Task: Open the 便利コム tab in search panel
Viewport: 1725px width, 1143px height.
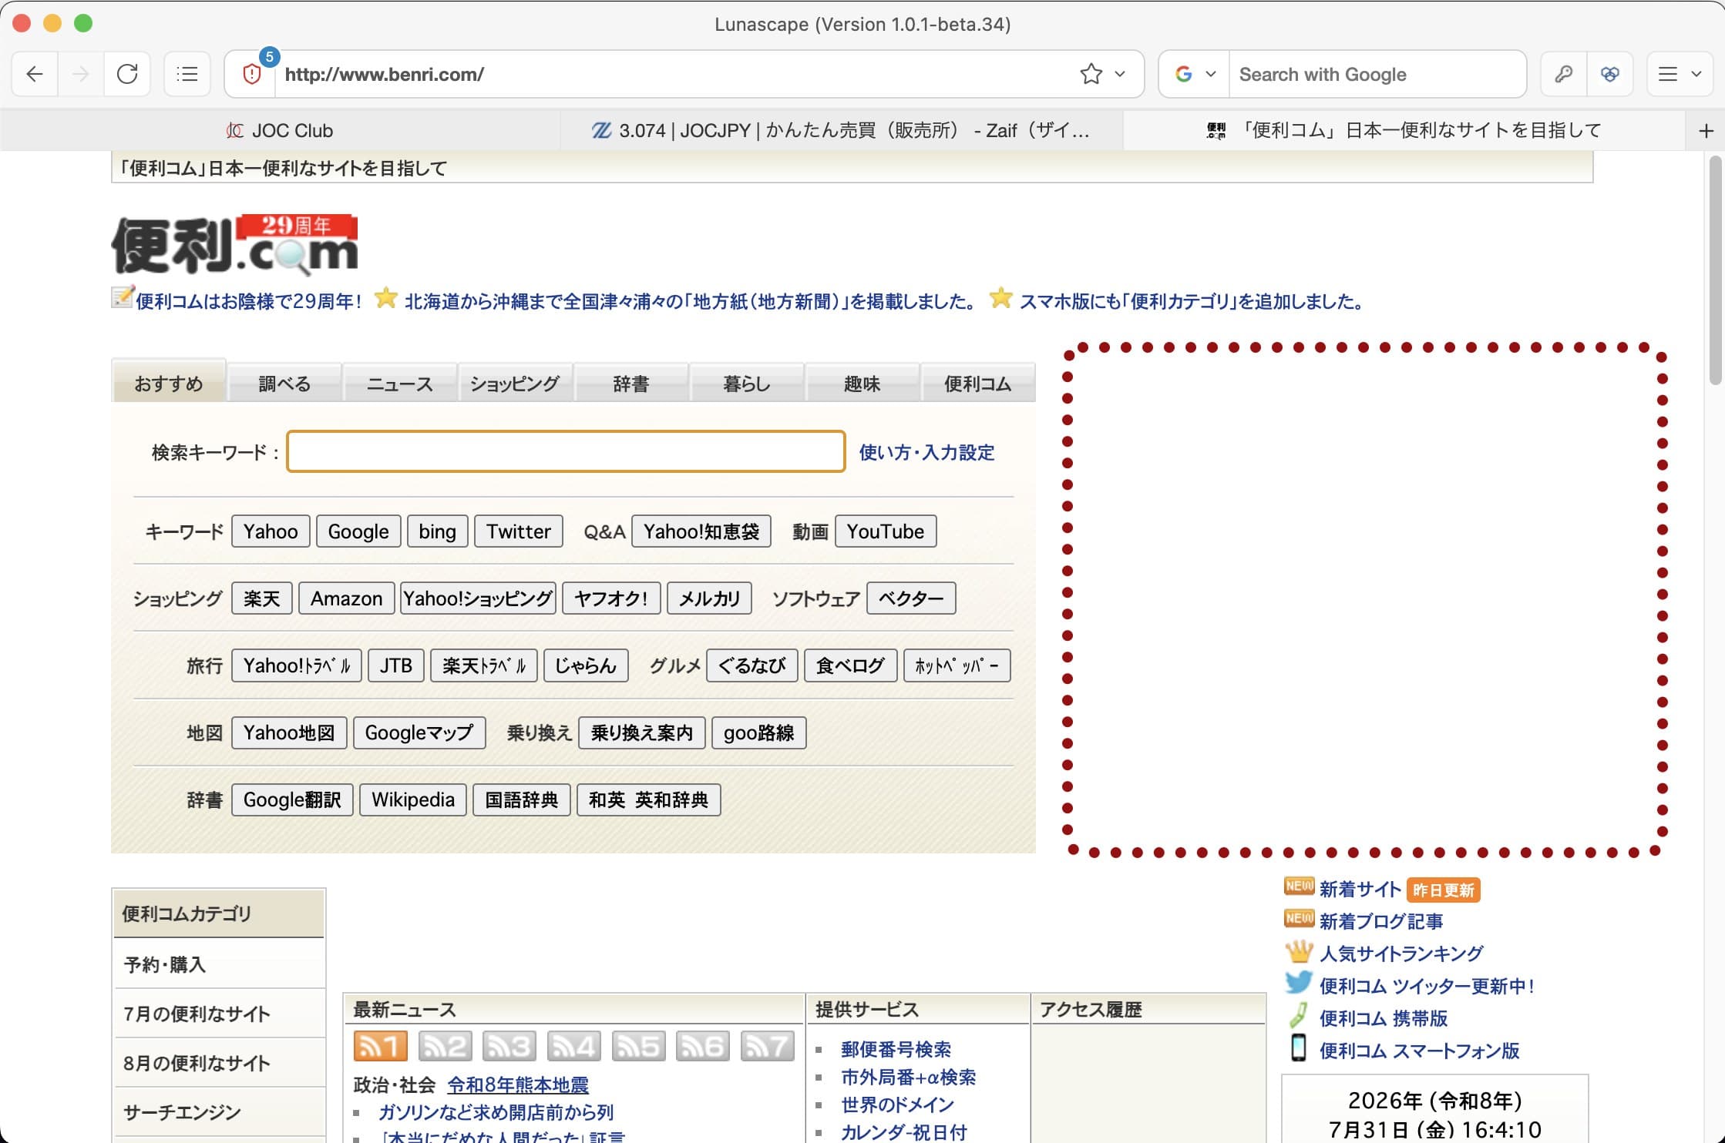Action: point(977,383)
